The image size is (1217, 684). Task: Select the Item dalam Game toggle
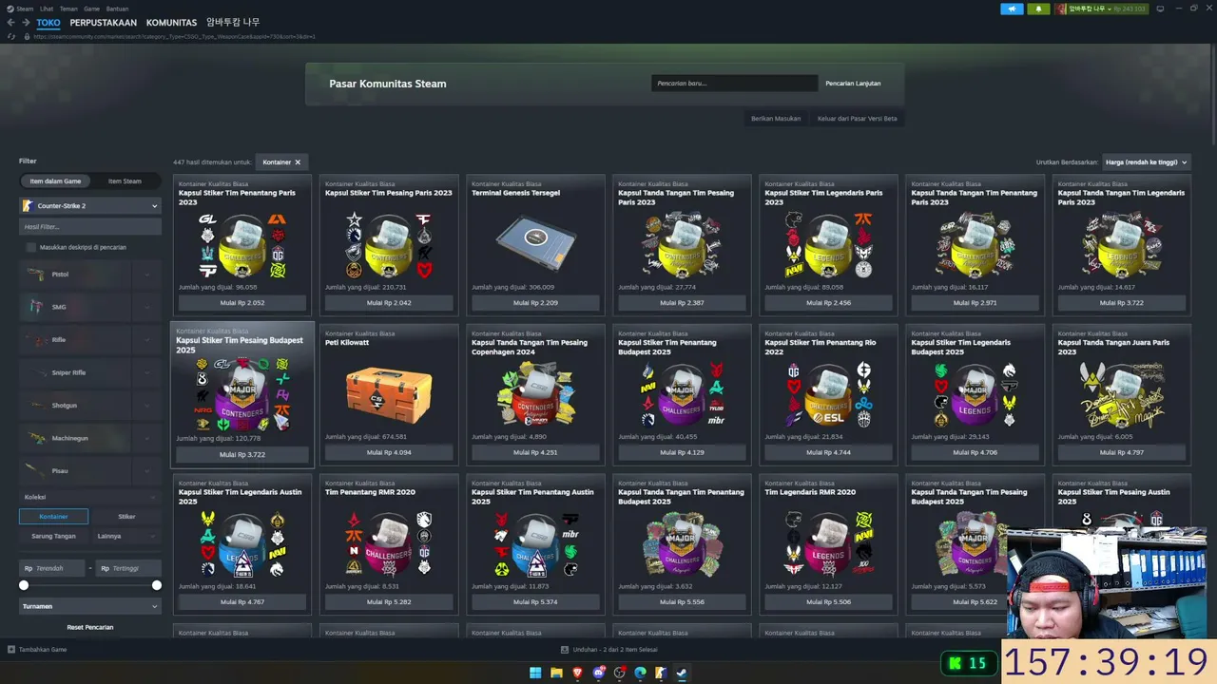pyautogui.click(x=55, y=181)
